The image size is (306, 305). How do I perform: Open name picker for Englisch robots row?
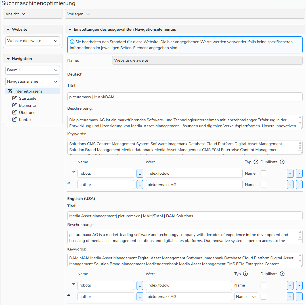pyautogui.click(x=140, y=285)
